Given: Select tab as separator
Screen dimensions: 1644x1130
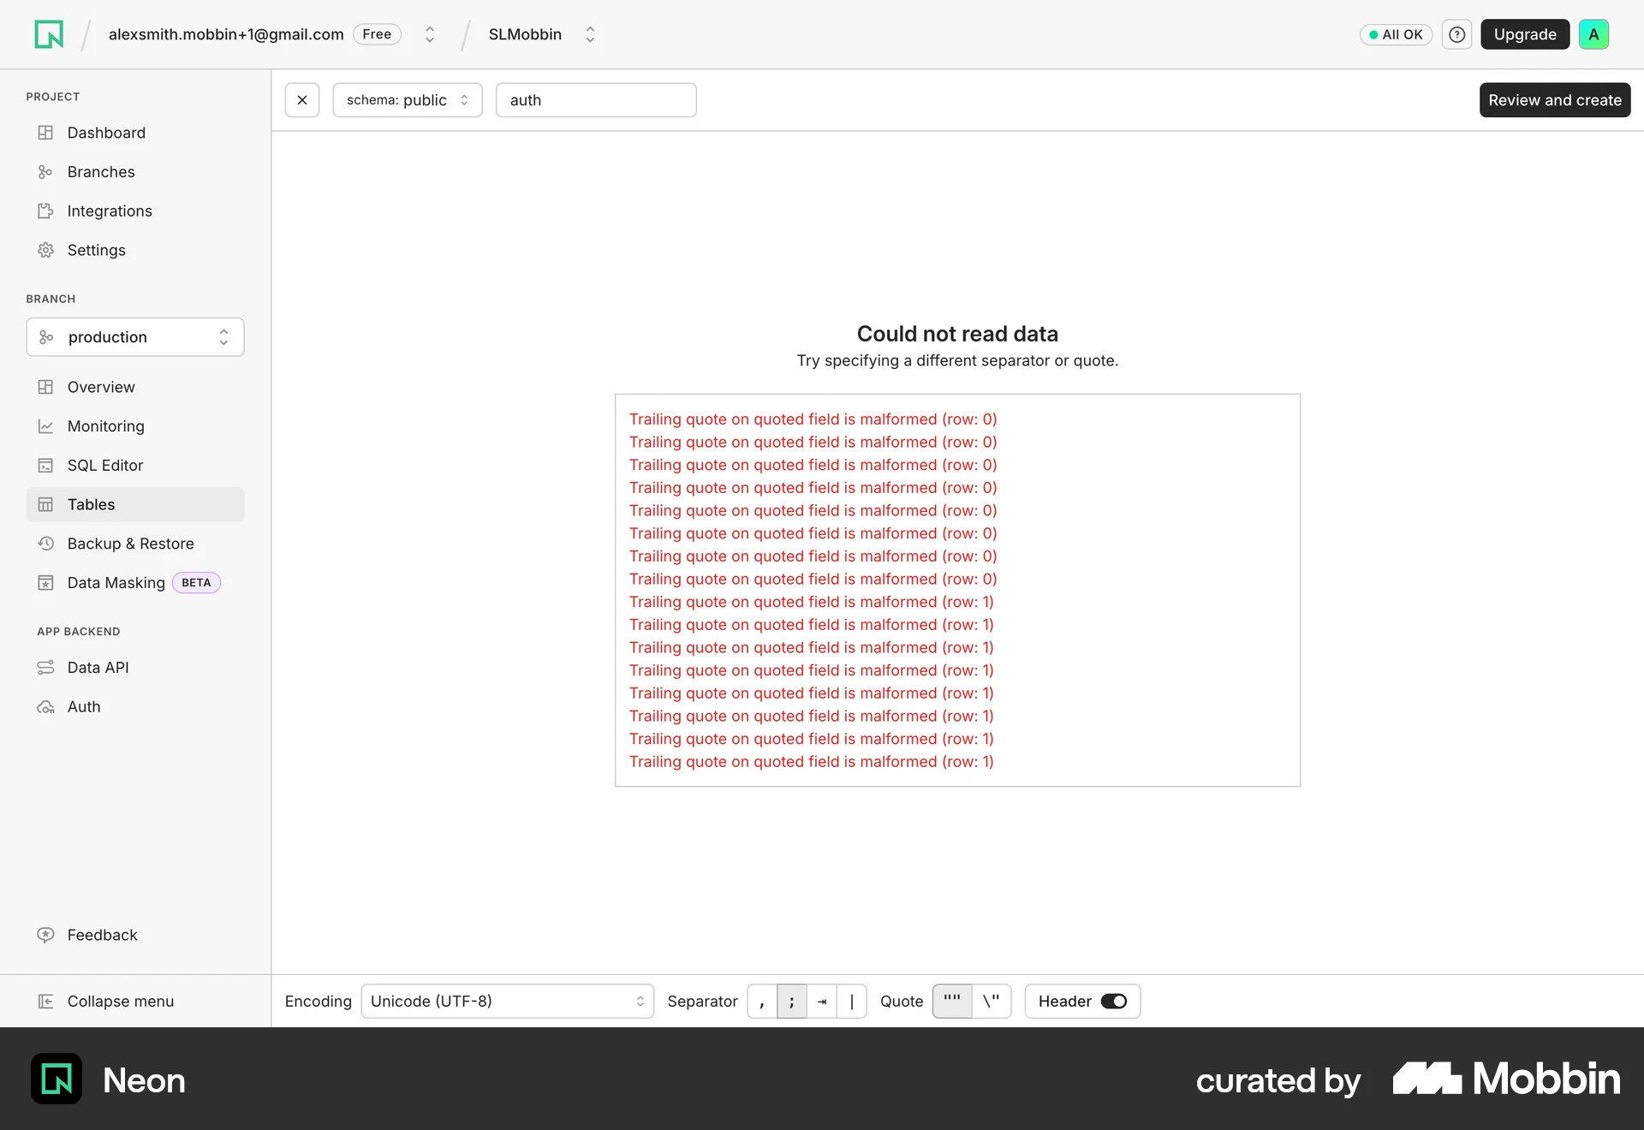Looking at the screenshot, I should point(822,1002).
